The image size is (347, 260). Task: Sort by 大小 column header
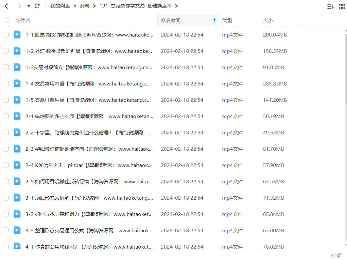point(268,20)
